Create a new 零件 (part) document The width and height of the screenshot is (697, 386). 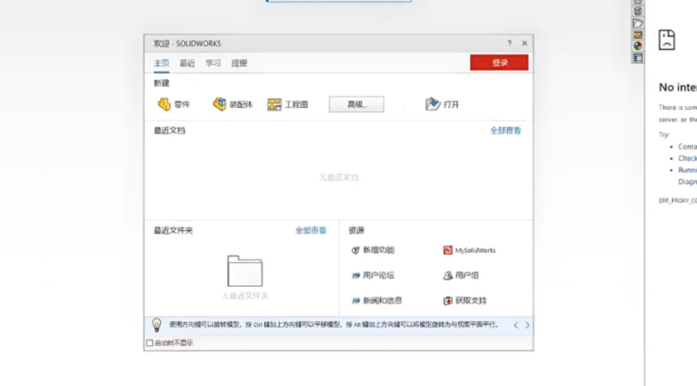click(x=174, y=105)
